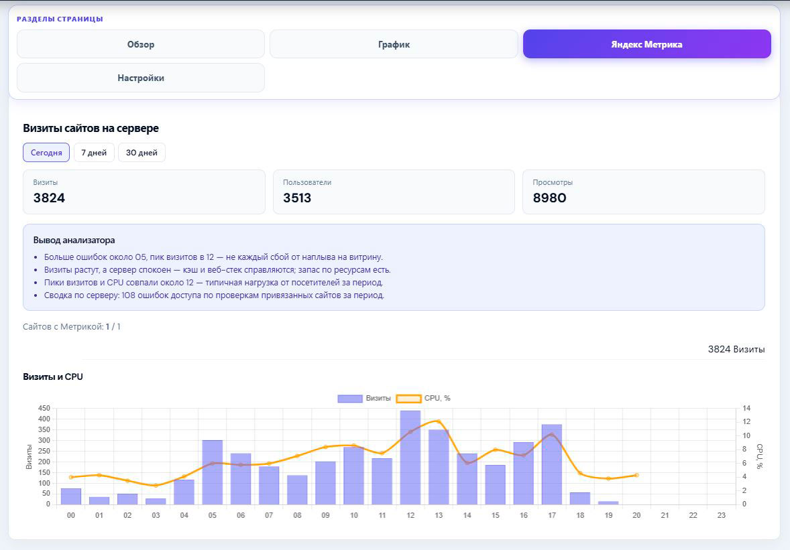Click the CPU line point at hour 20
Screen dimensions: 790x550
pyautogui.click(x=637, y=475)
